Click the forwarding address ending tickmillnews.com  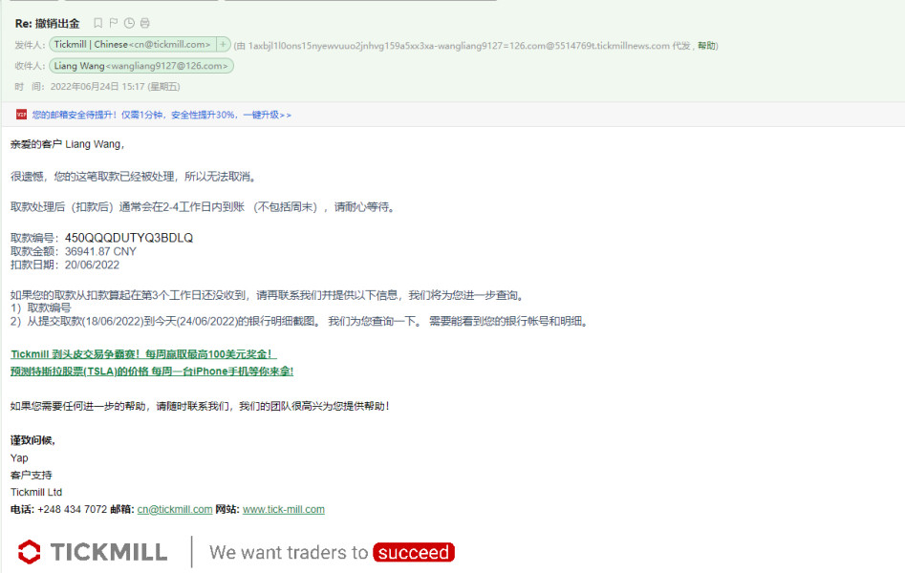459,46
